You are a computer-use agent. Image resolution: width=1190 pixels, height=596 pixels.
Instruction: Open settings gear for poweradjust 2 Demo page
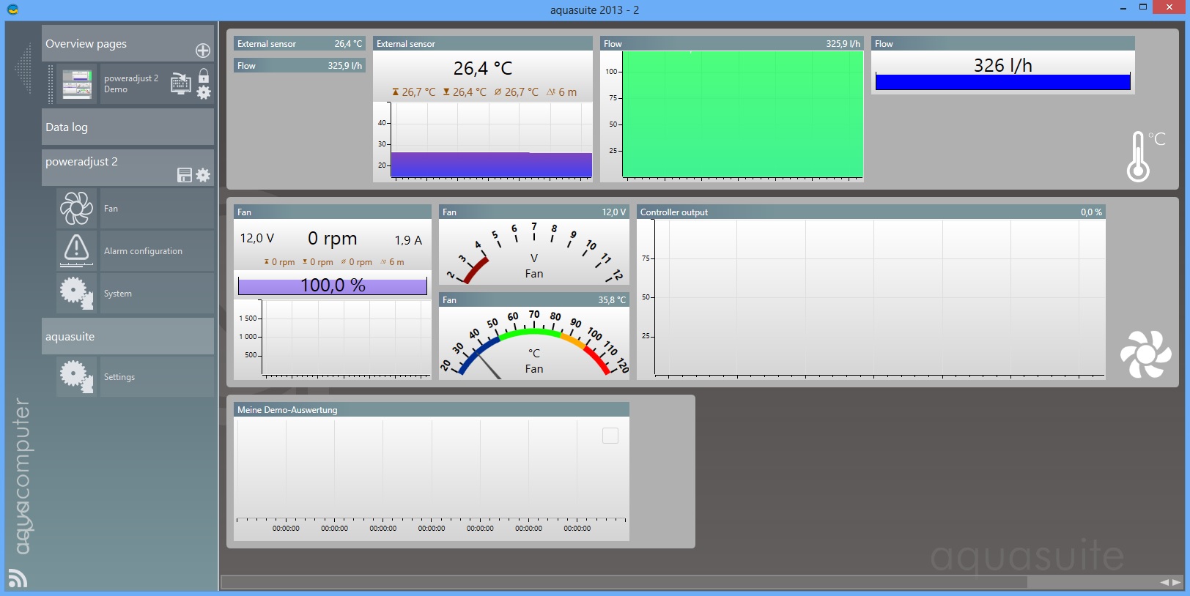pos(204,93)
